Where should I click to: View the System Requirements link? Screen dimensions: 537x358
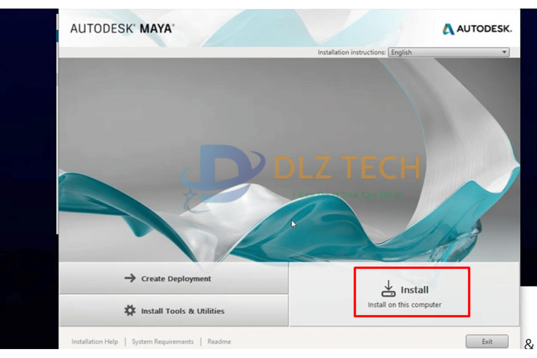click(x=163, y=341)
